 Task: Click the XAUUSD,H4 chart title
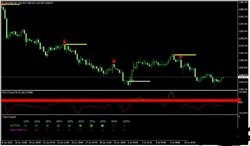(11, 3)
